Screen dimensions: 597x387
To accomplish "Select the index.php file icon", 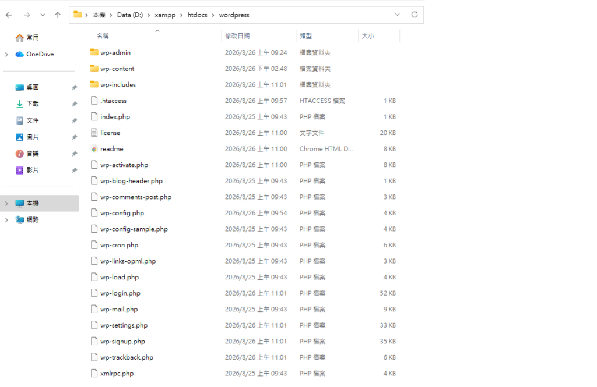I will point(94,116).
